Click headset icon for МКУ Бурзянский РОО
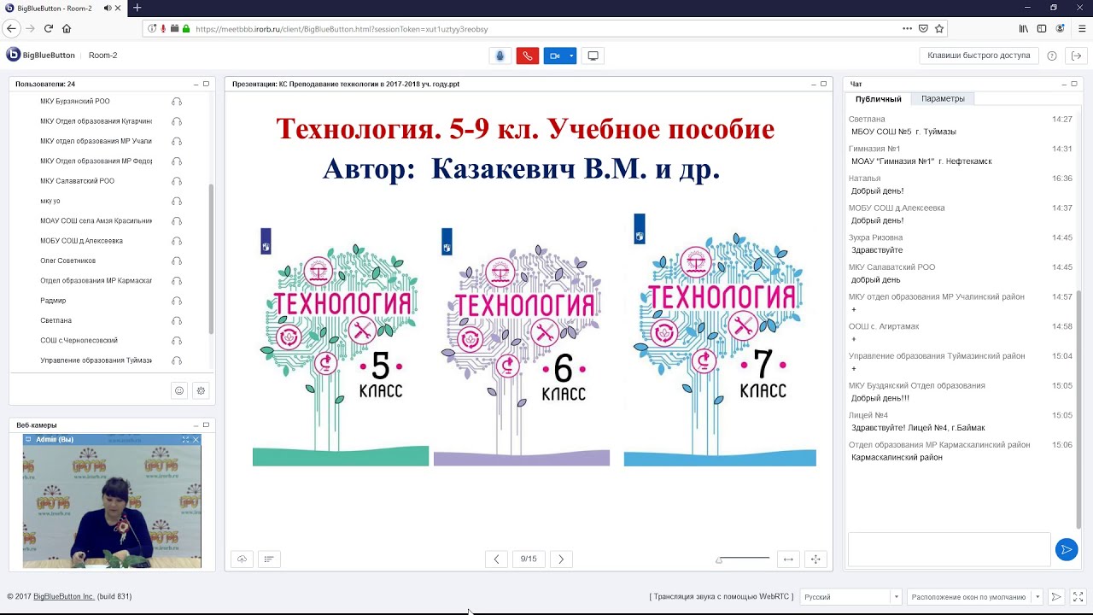 pos(177,101)
